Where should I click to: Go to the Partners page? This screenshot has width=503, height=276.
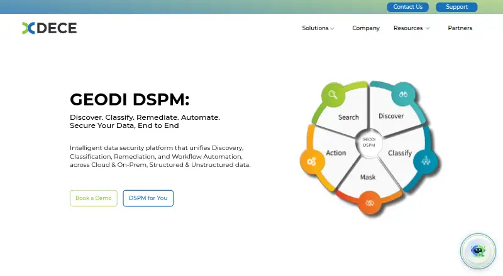(x=460, y=28)
